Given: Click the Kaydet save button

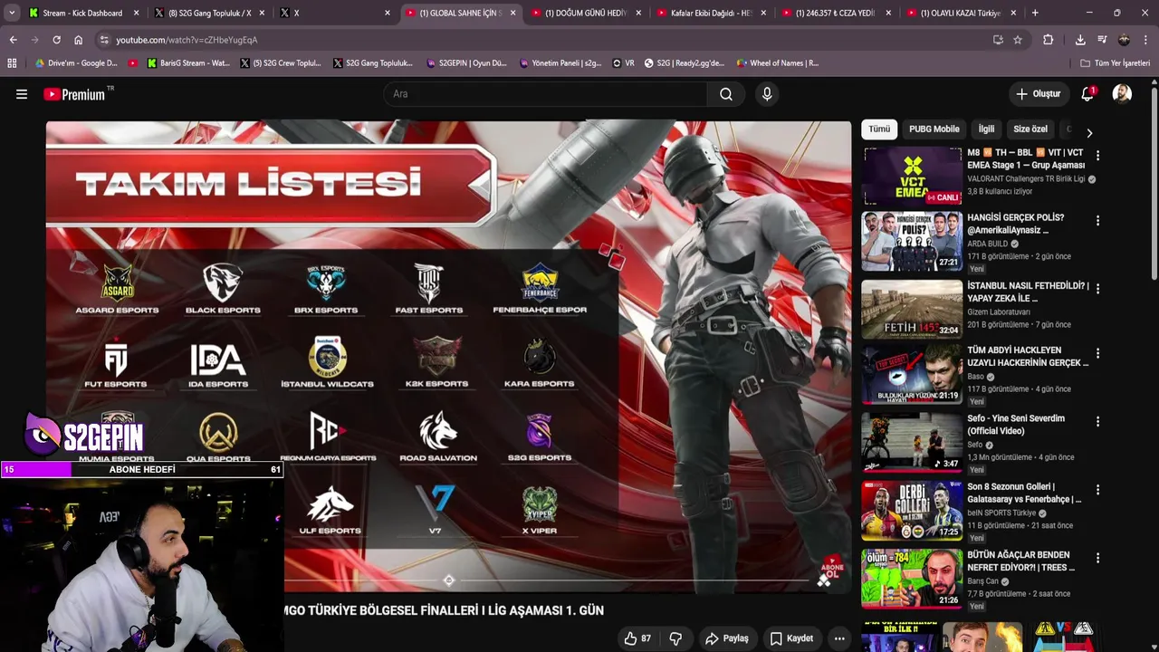Looking at the screenshot, I should pyautogui.click(x=791, y=638).
